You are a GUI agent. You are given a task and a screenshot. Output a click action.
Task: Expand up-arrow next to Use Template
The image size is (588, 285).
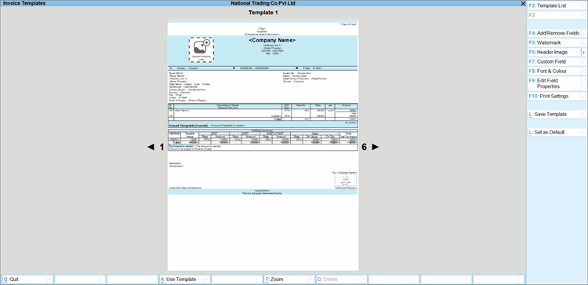click(207, 280)
